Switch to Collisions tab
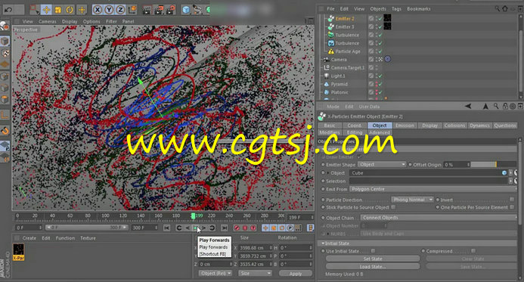The width and height of the screenshot is (524, 282). (454, 126)
